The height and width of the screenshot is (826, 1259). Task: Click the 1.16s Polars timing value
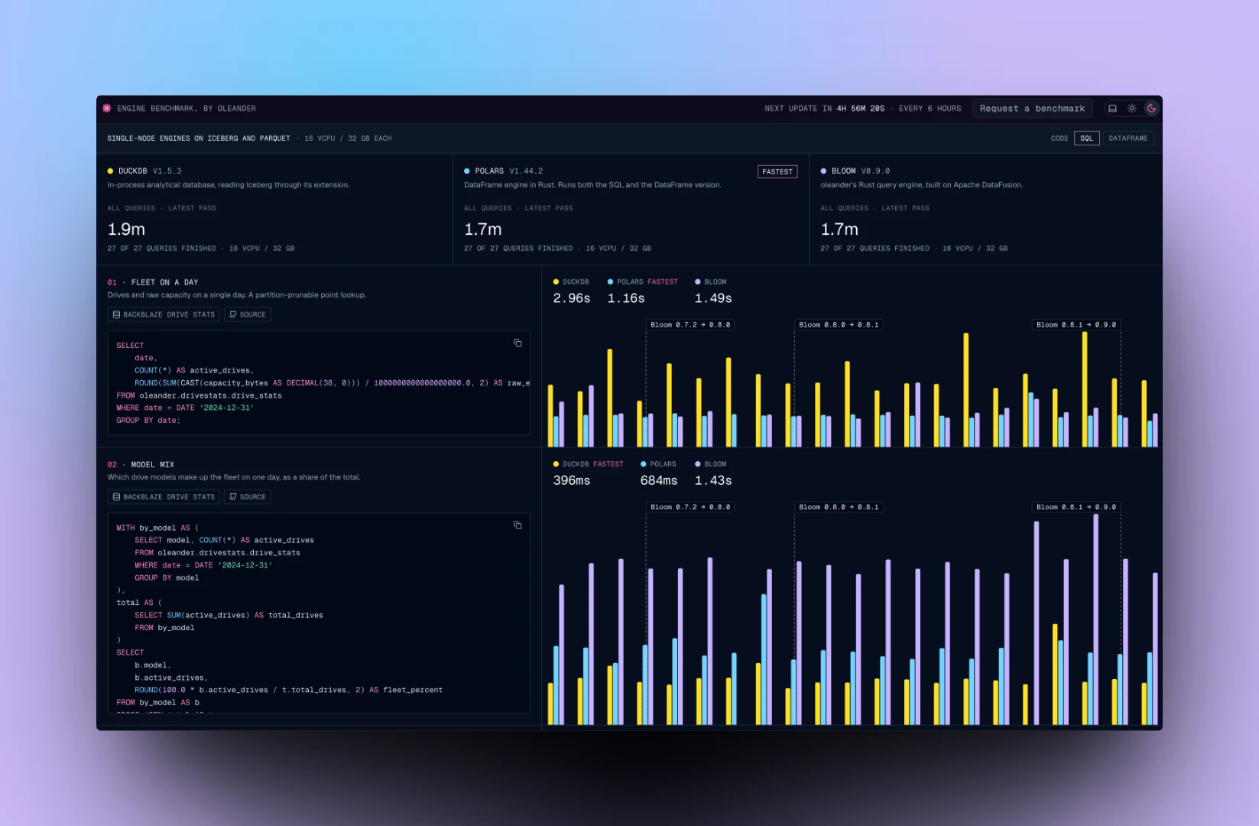[x=626, y=298]
